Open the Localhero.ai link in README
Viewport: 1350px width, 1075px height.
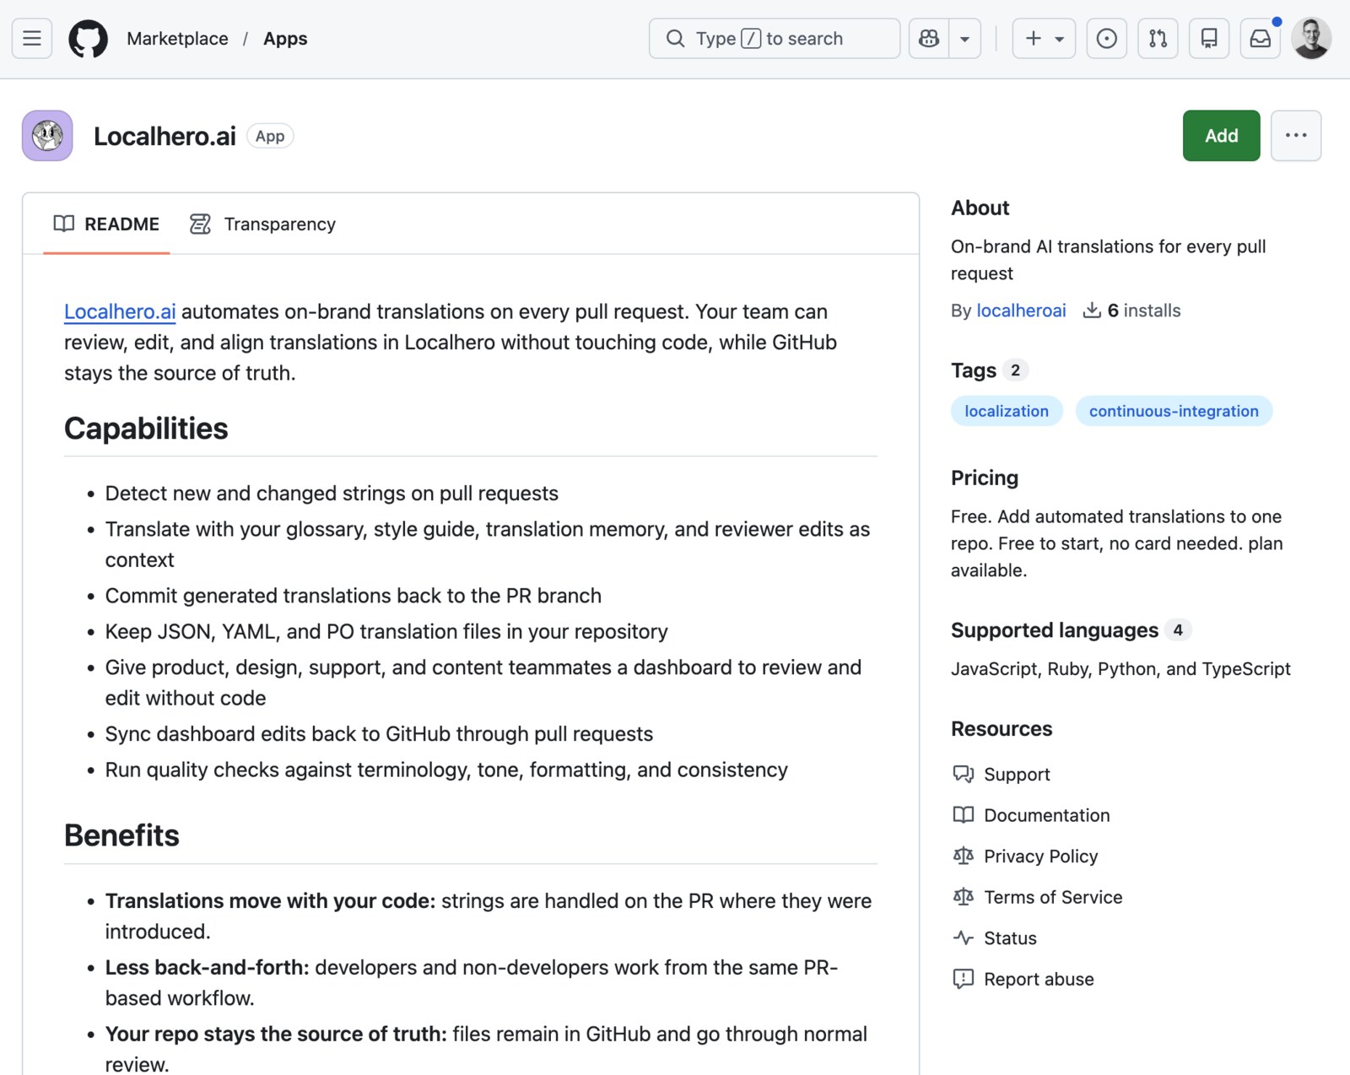pos(120,311)
